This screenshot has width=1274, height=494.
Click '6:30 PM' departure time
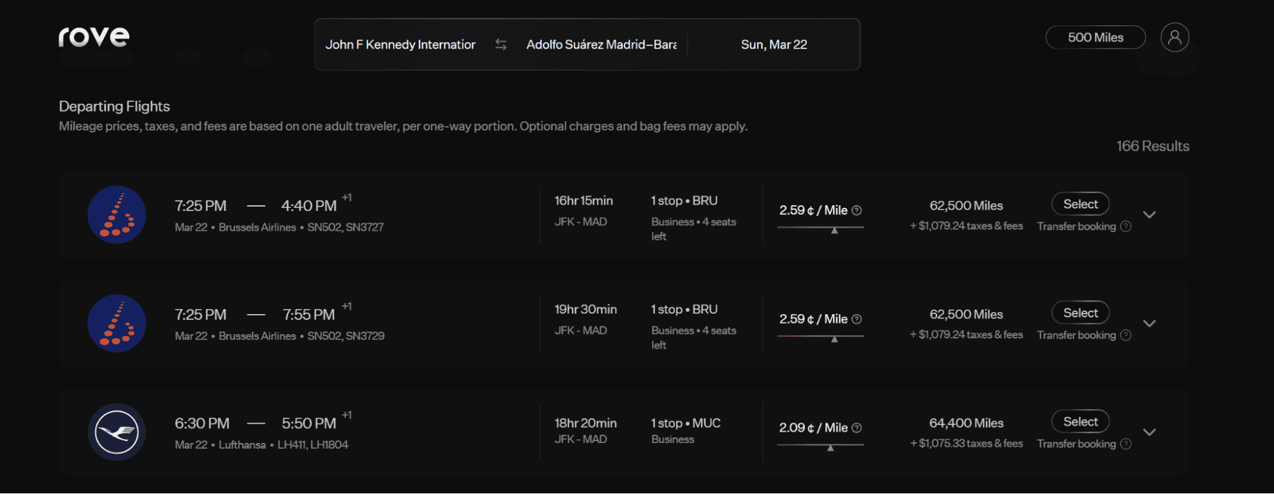coord(202,423)
